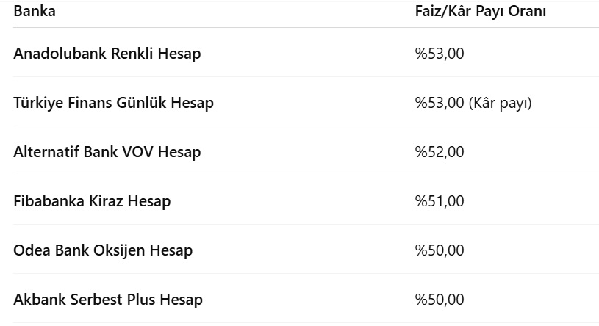Click the %51,00 rate cell

click(440, 201)
